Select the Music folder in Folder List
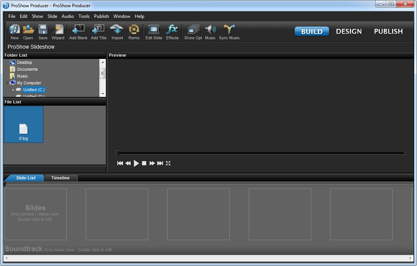Image resolution: width=417 pixels, height=266 pixels. point(19,76)
